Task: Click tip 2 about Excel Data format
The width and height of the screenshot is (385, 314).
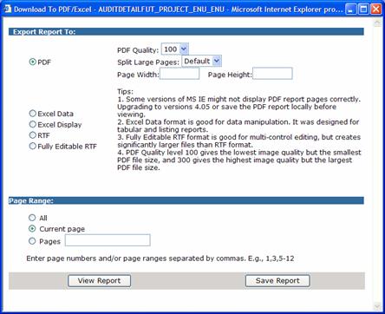Action: pyautogui.click(x=238, y=126)
